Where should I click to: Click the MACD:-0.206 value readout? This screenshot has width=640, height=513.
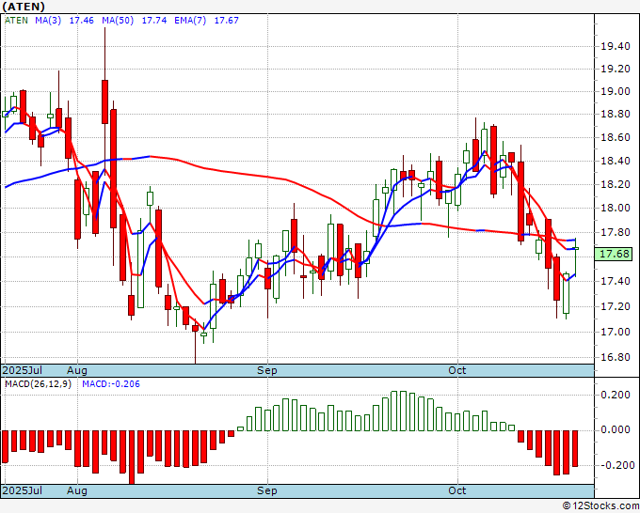[x=111, y=384]
